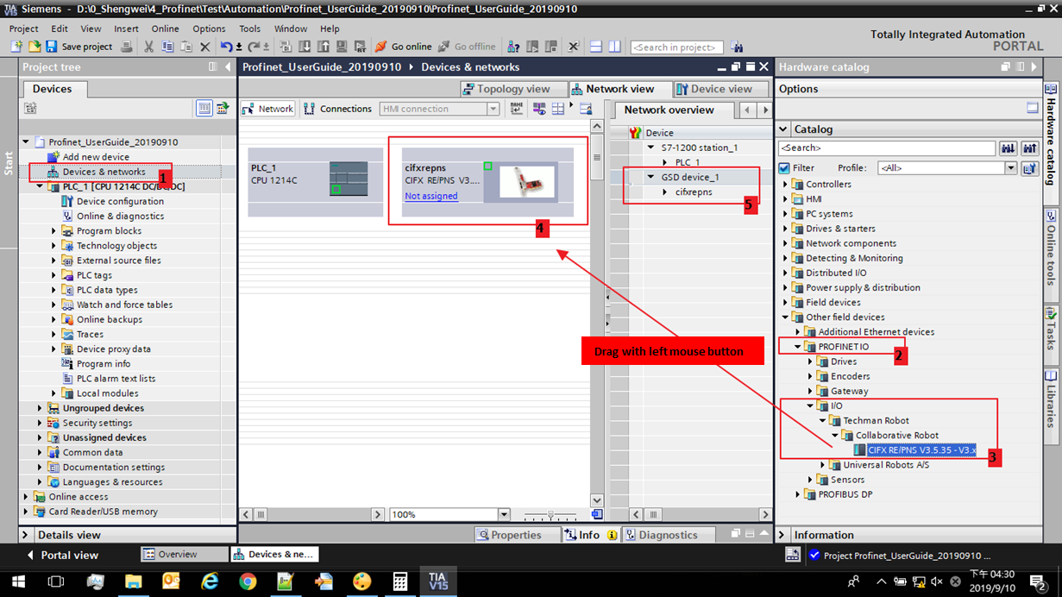This screenshot has height=597, width=1062.
Task: Click the Search in project field
Action: pos(677,47)
